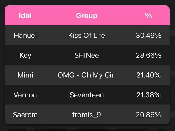Select the Mimi idol name
Viewport: 175px width, 131px height.
coord(25,75)
